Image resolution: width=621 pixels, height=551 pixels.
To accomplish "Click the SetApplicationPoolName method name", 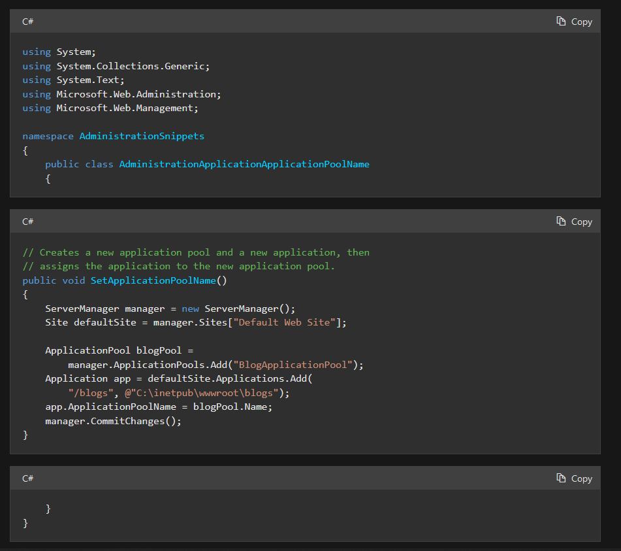I will click(x=153, y=280).
